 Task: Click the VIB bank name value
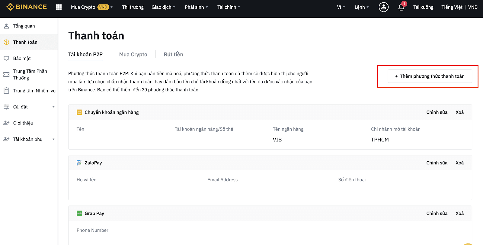tap(277, 140)
